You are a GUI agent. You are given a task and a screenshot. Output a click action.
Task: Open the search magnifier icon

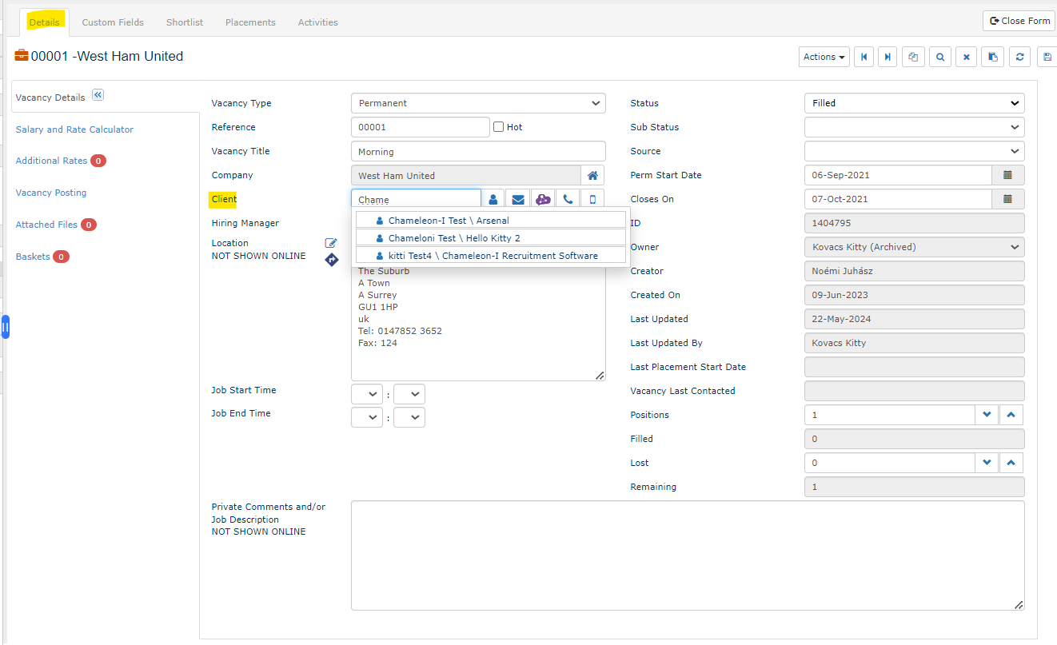940,57
